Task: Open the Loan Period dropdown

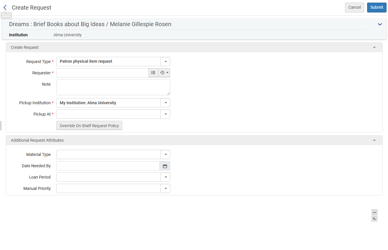Action: (165, 177)
